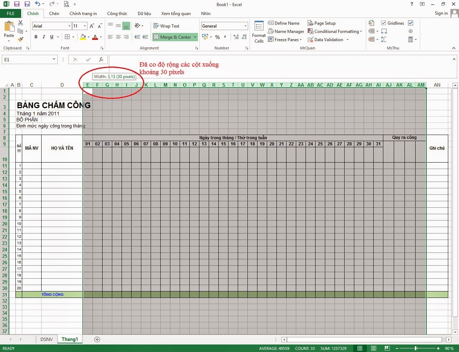Image resolution: width=459 pixels, height=352 pixels.
Task: Open font size dropdown
Action: pos(85,26)
